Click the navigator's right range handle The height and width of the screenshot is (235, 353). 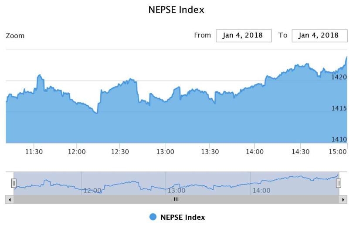[x=339, y=183]
